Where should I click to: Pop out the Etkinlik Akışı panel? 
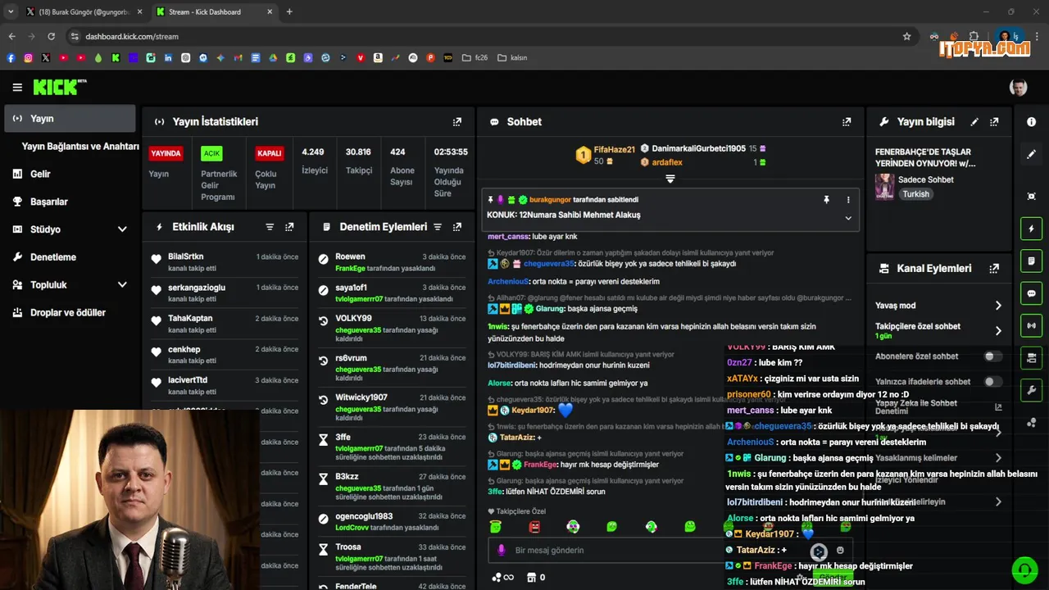click(x=289, y=227)
